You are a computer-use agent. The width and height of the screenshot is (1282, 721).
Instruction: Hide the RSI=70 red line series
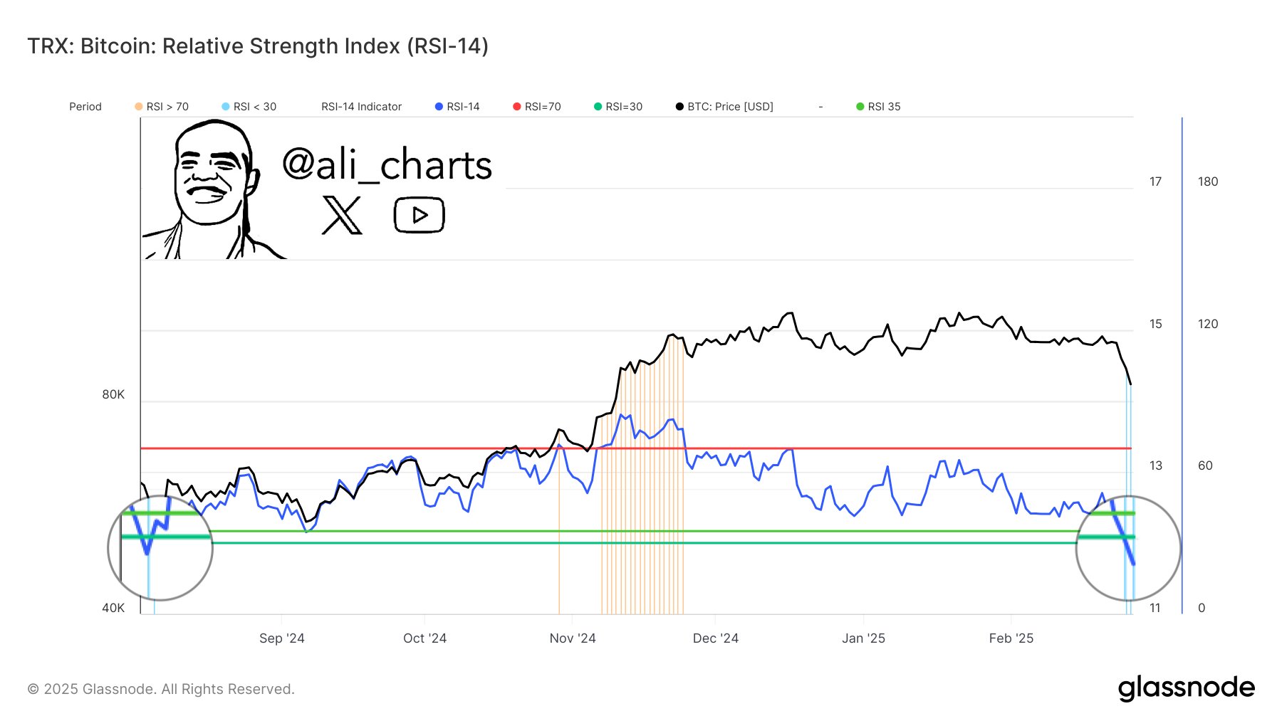coord(537,107)
